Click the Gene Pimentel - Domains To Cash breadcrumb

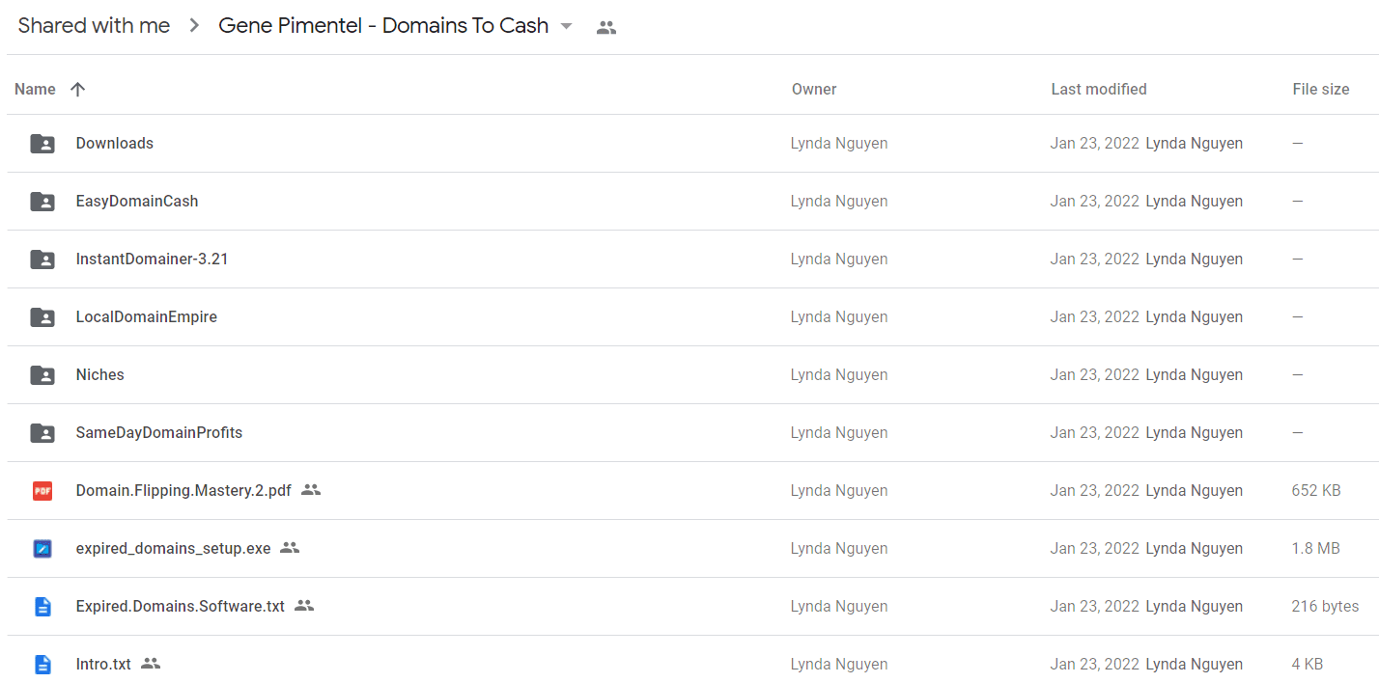click(x=383, y=26)
